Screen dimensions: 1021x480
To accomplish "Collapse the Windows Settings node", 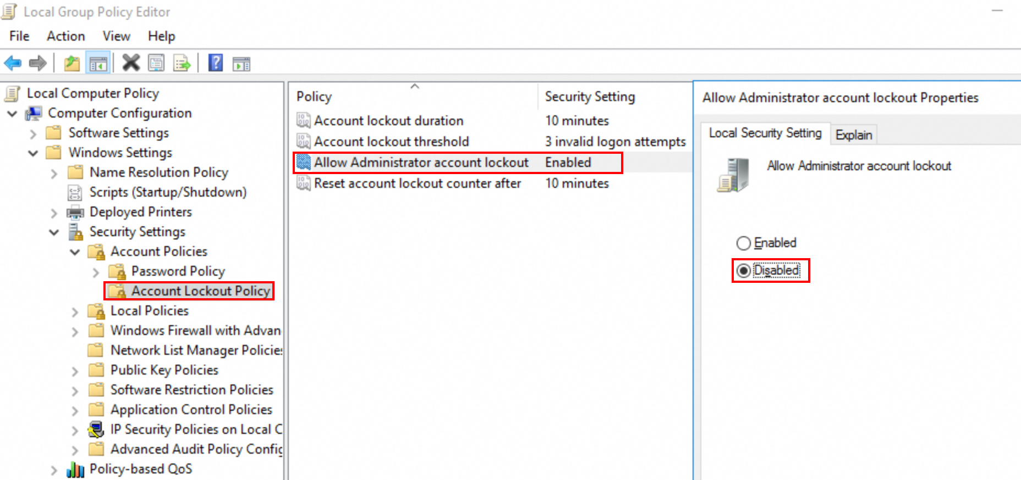I will click(33, 153).
